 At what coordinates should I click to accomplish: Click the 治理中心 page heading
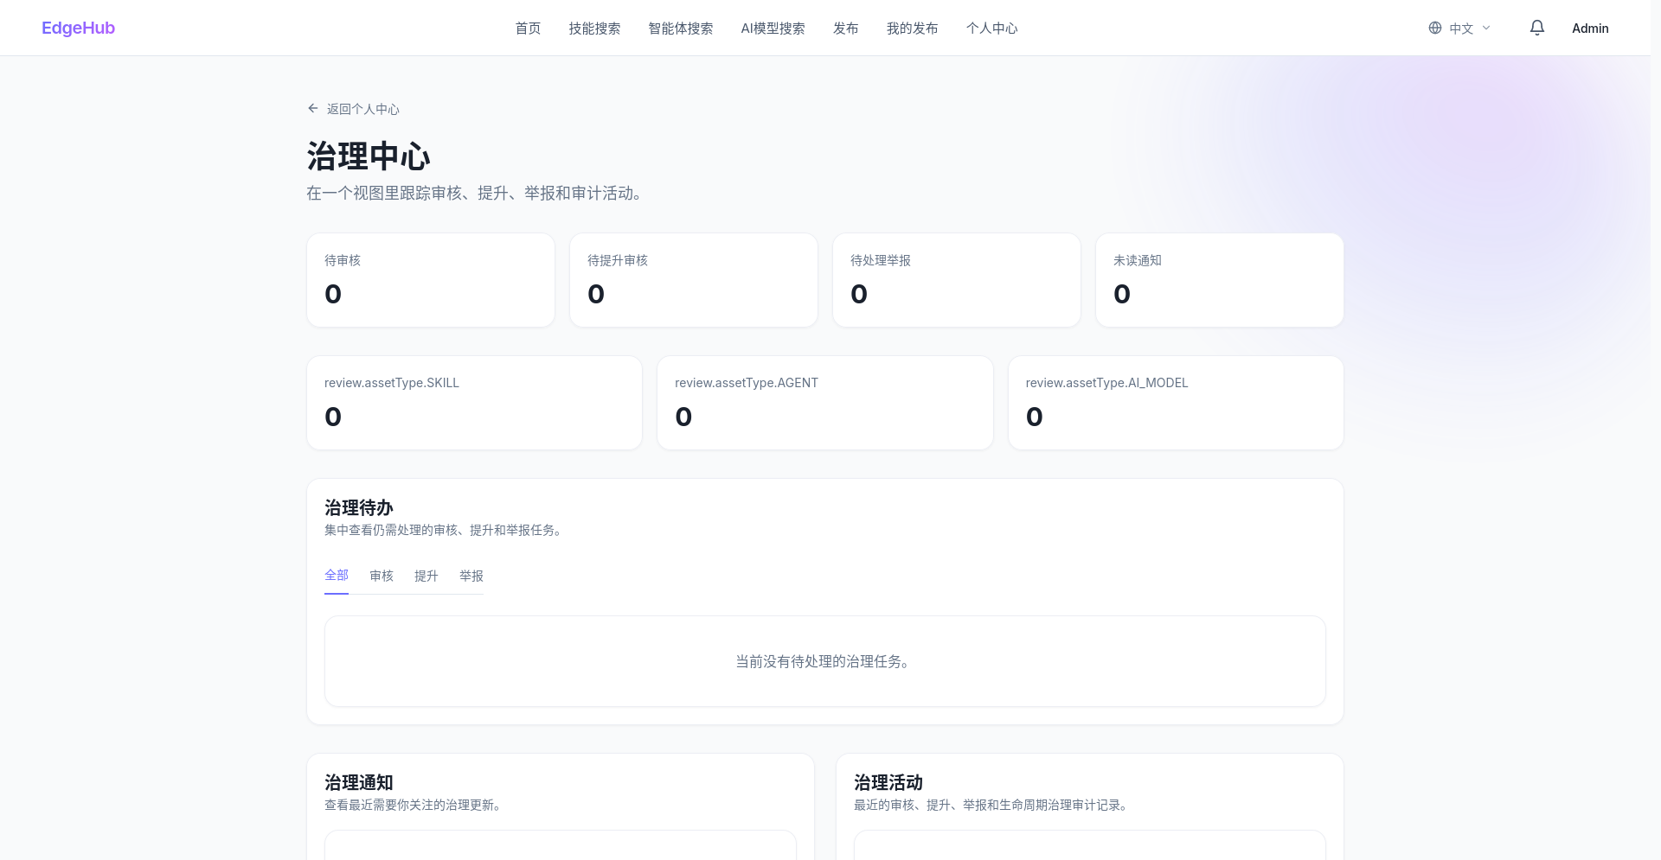point(369,156)
